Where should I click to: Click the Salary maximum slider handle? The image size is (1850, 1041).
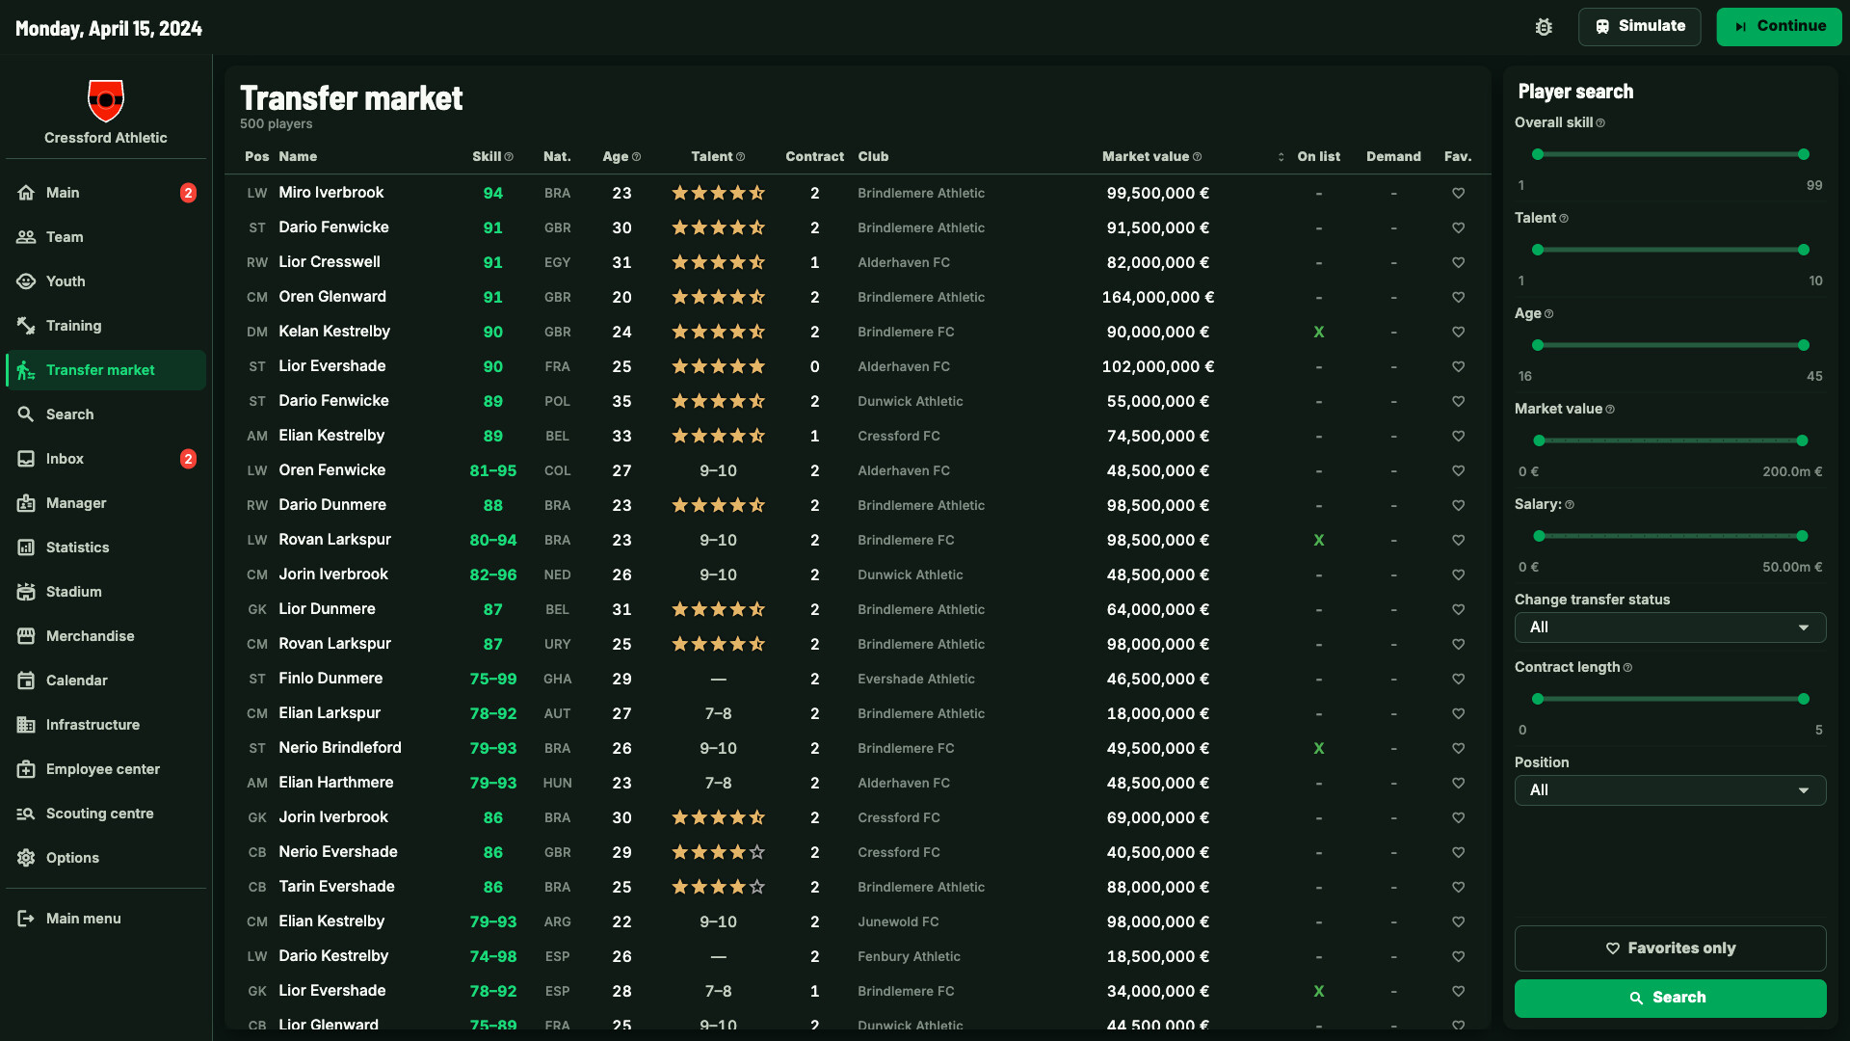click(1802, 536)
